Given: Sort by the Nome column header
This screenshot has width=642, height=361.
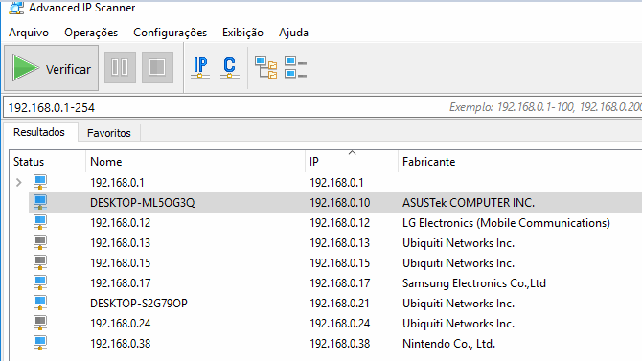Looking at the screenshot, I should pos(195,162).
